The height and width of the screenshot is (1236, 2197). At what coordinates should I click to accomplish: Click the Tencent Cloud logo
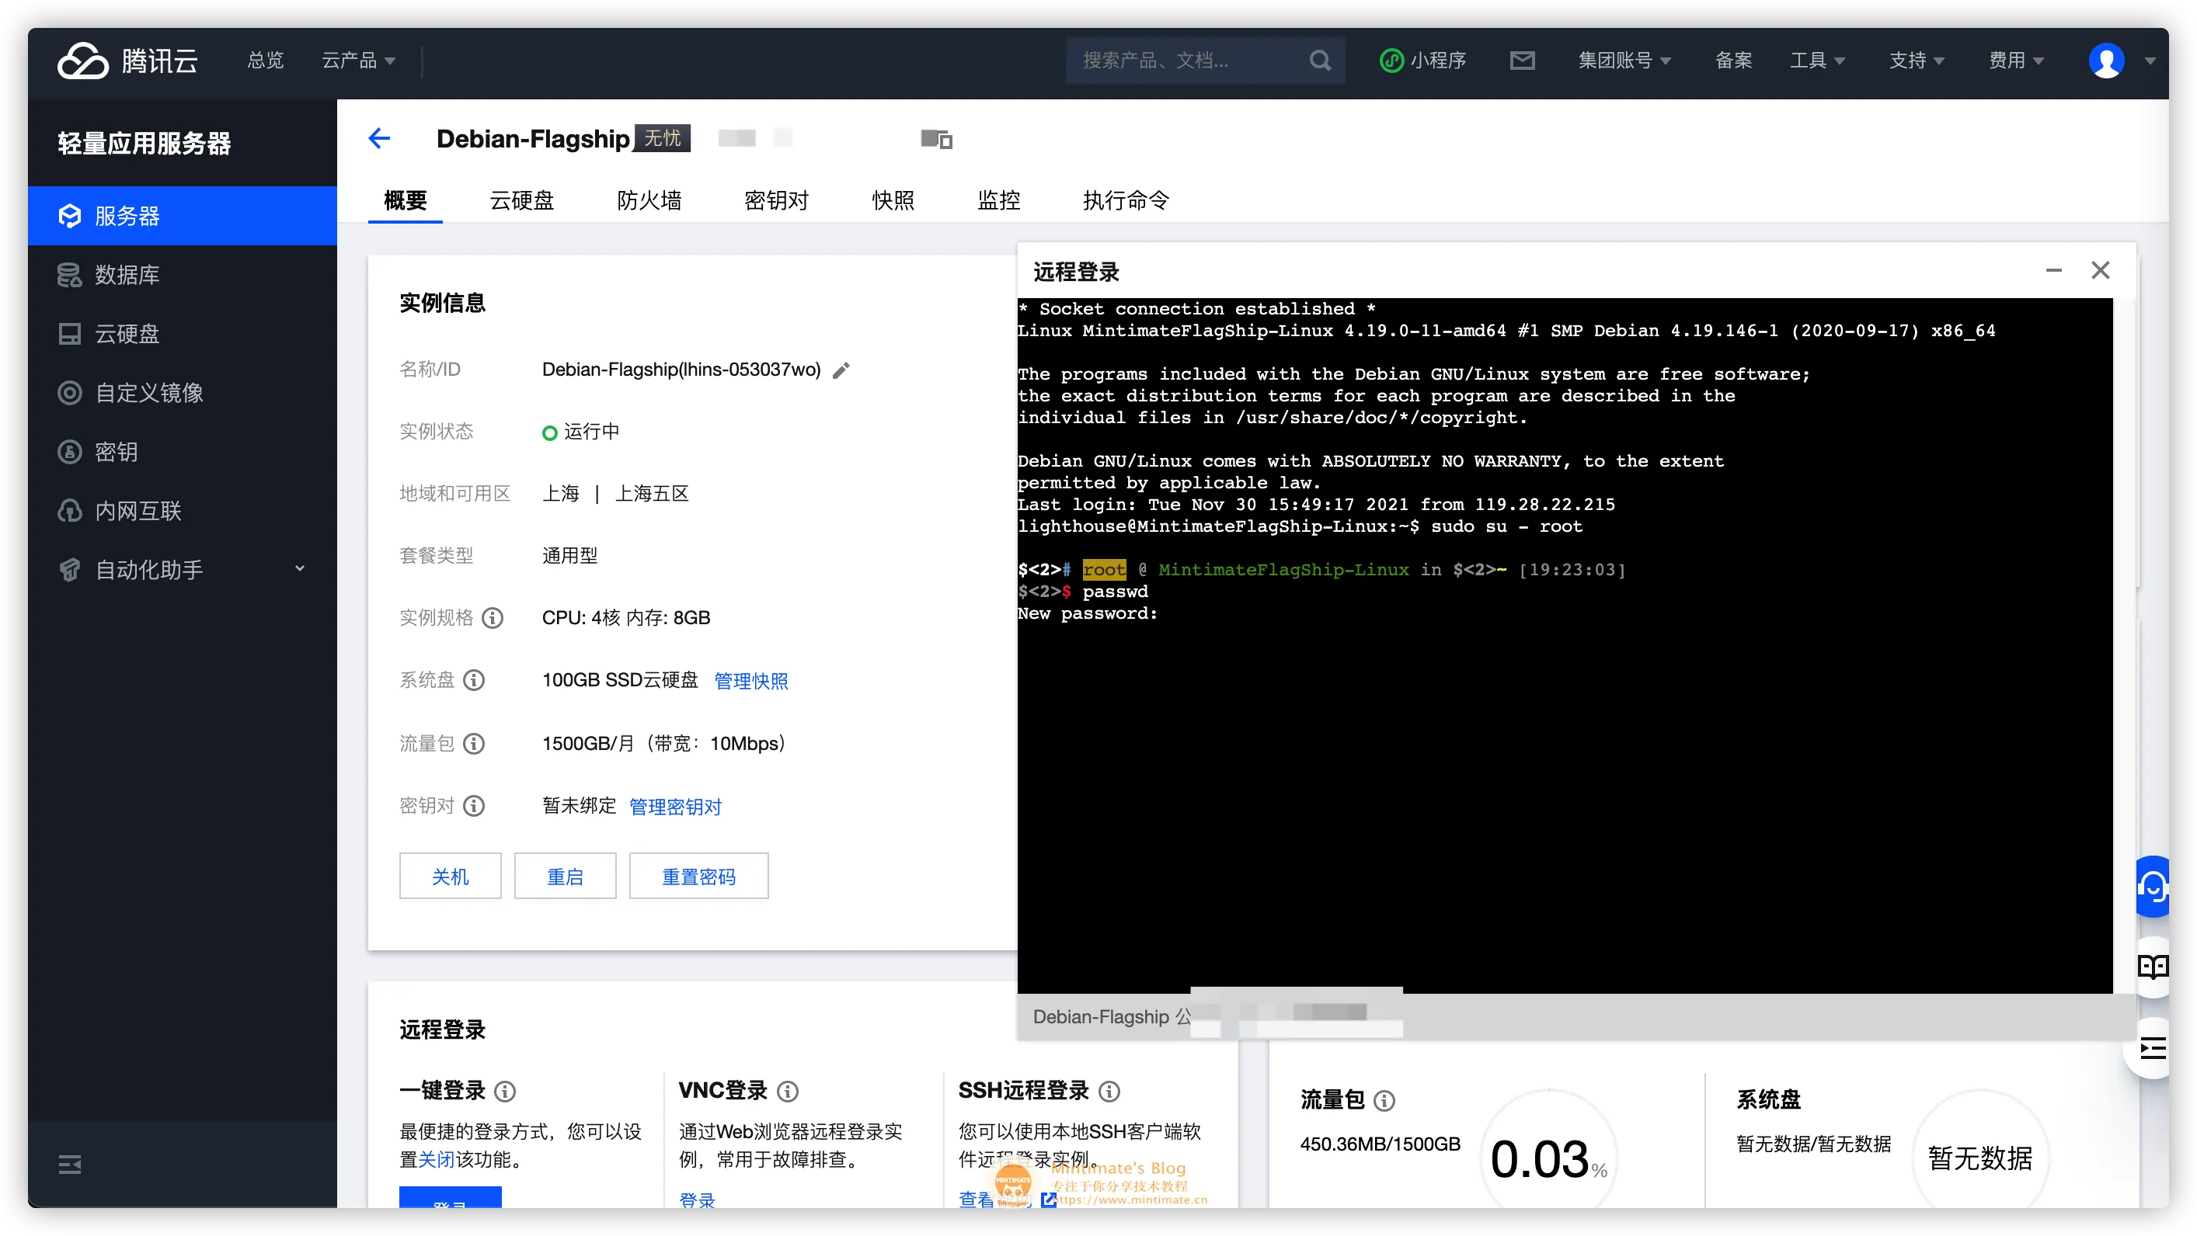click(128, 61)
